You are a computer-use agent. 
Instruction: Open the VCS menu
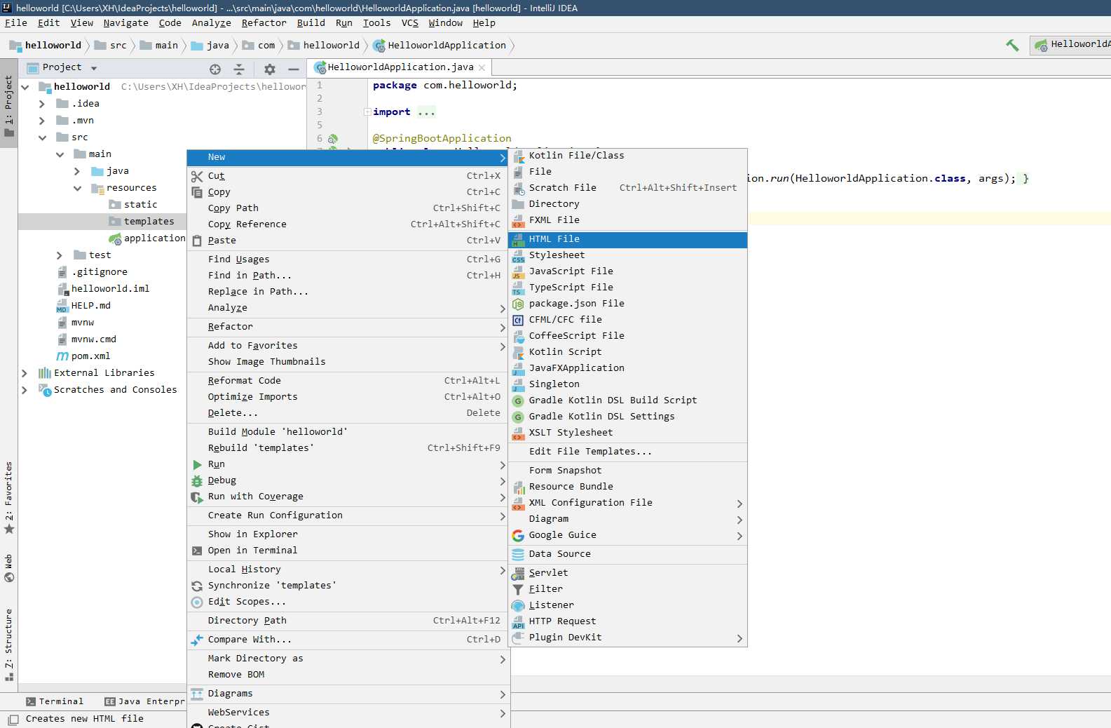click(410, 23)
